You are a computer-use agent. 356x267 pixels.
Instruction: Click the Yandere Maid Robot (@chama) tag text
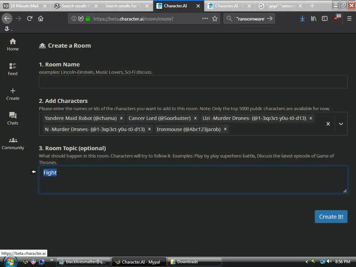(x=81, y=118)
